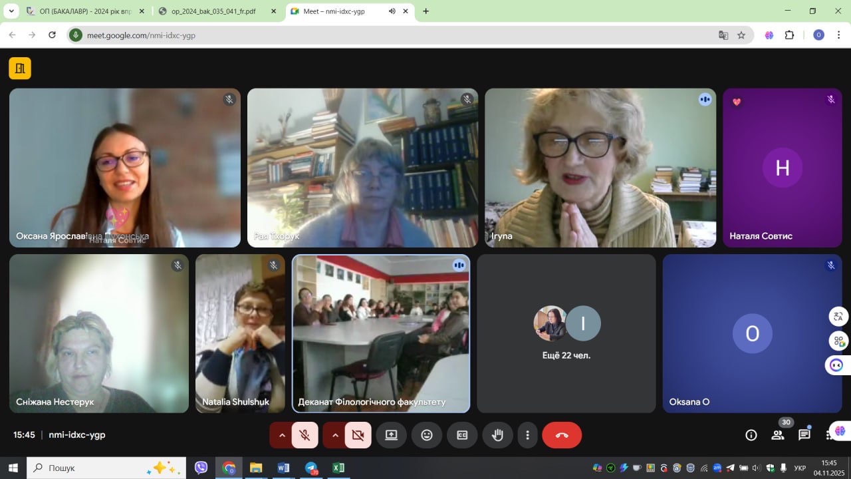The image size is (851, 479).
Task: Click the yellow door icon at top left
Action: click(x=20, y=68)
